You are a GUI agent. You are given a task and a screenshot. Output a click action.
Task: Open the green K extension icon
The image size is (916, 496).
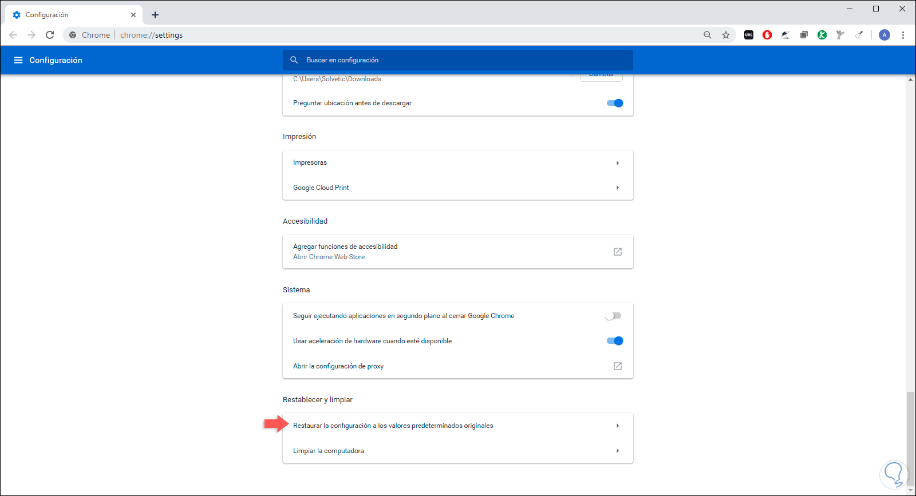click(x=822, y=35)
